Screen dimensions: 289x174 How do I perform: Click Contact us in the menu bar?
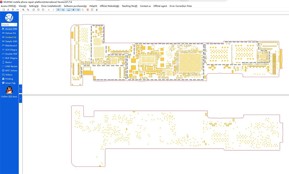[145, 6]
